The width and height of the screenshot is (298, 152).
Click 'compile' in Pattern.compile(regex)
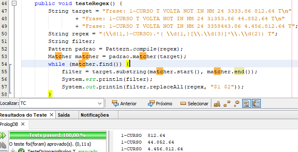[x=145, y=49]
